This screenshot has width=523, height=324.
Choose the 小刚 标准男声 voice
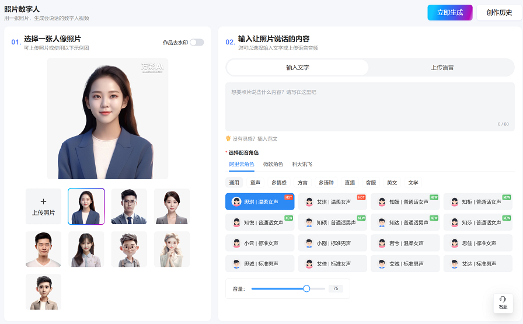pos(332,243)
